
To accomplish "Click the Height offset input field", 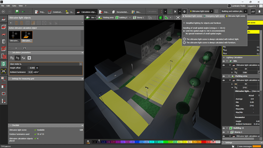I will 31,68.
